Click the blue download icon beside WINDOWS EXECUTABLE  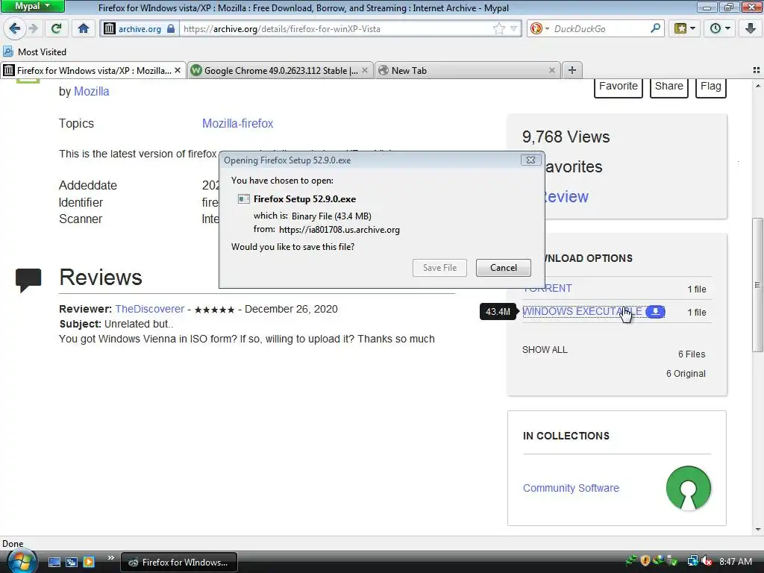(x=655, y=311)
